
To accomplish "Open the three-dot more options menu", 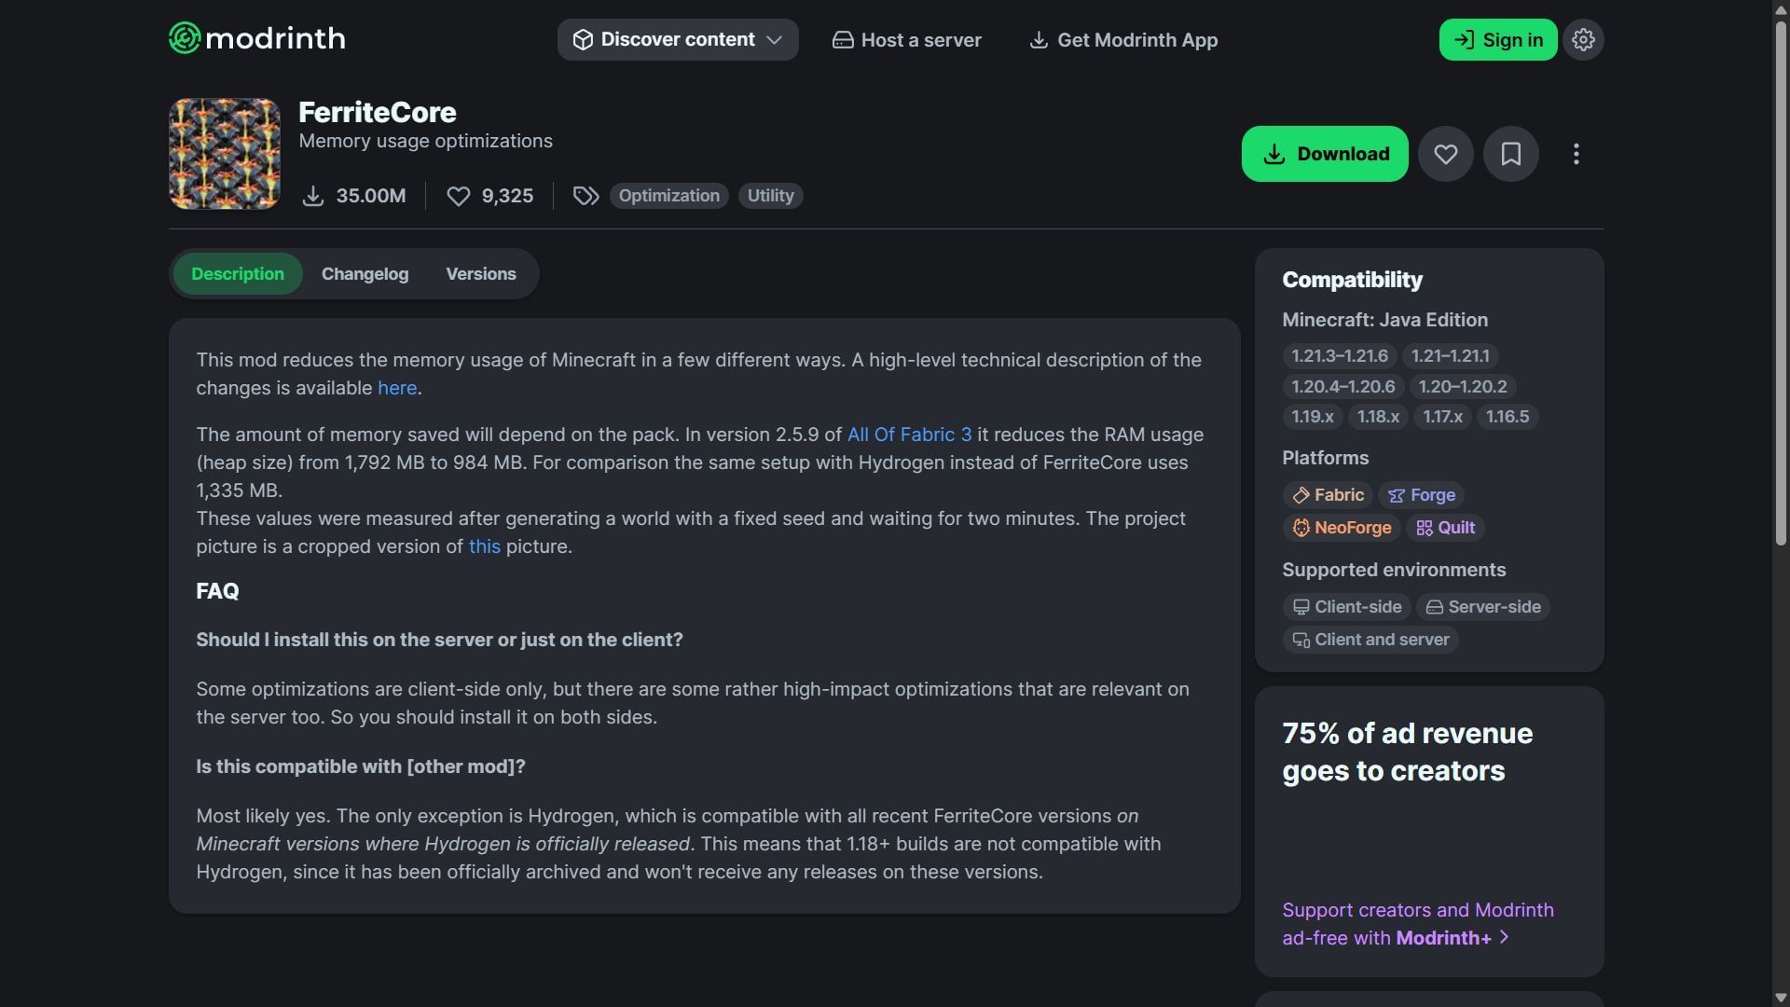I will tap(1576, 154).
